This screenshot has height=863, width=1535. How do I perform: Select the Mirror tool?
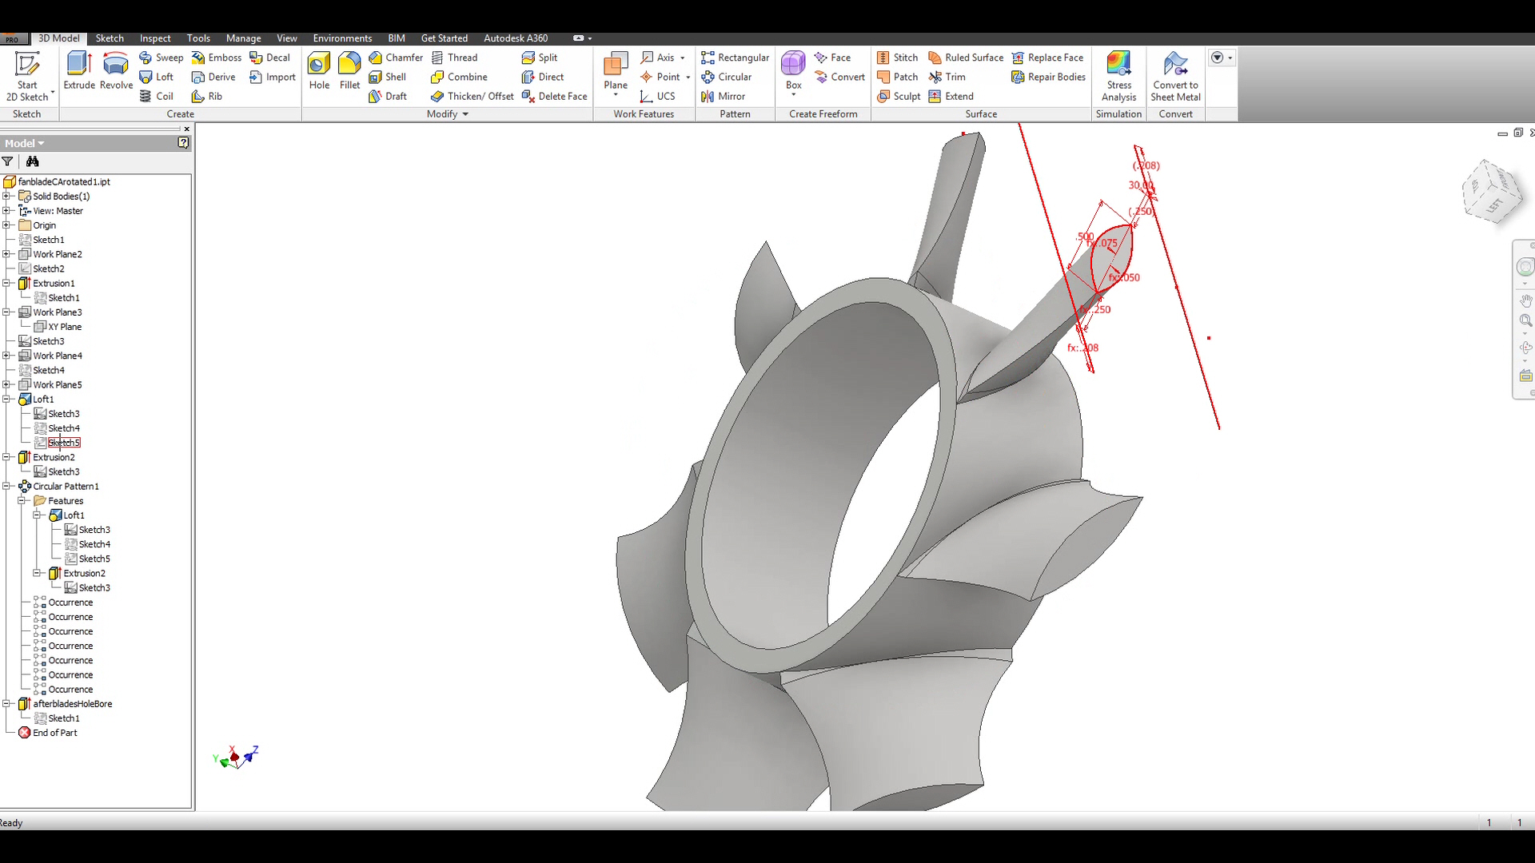pyautogui.click(x=723, y=96)
